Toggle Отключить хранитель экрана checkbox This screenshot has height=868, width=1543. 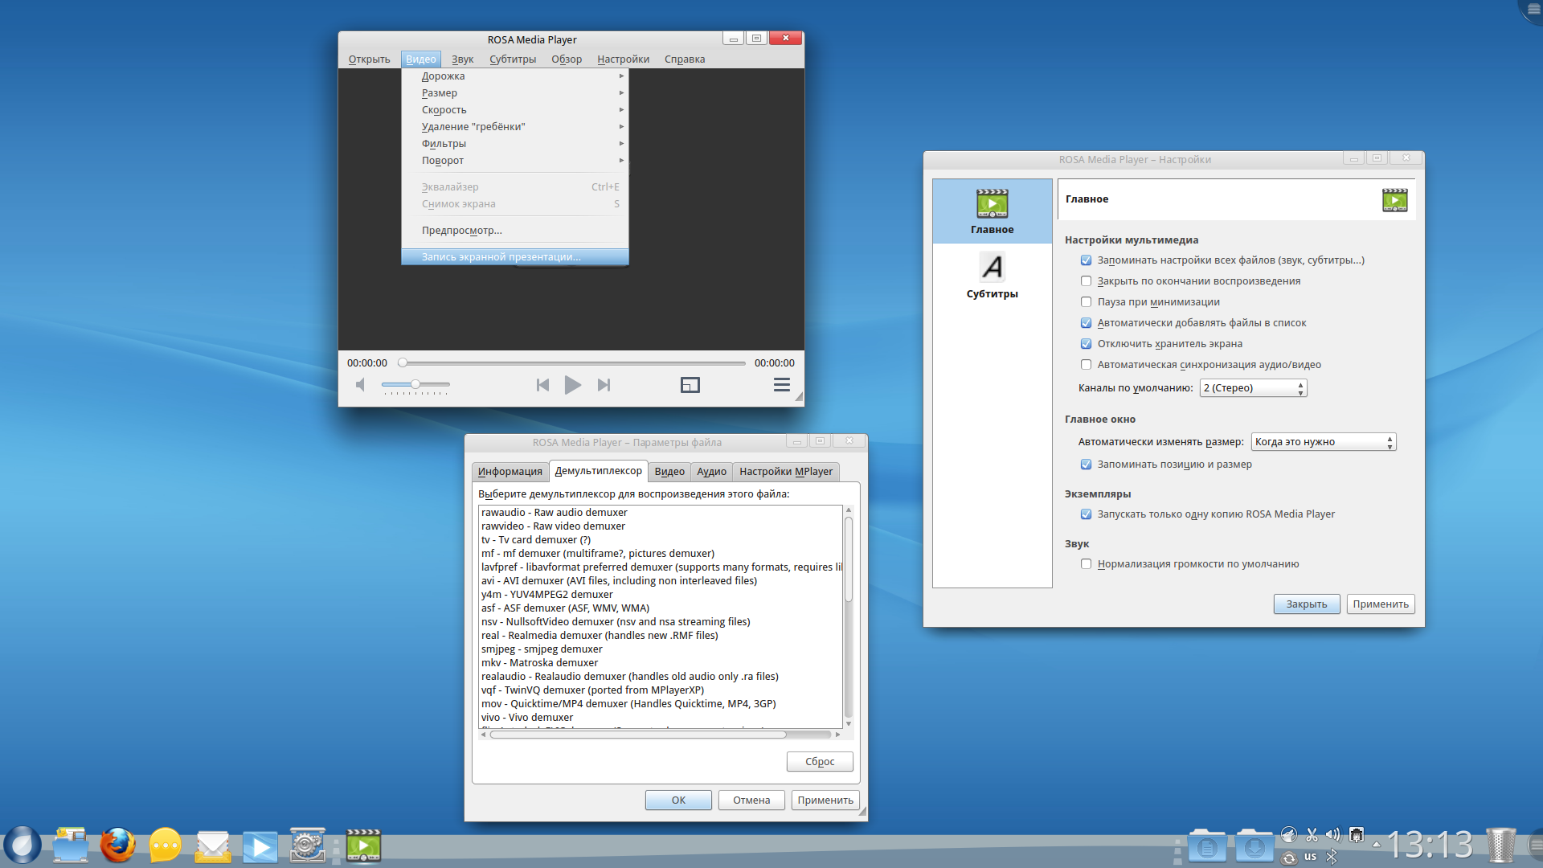(1086, 344)
